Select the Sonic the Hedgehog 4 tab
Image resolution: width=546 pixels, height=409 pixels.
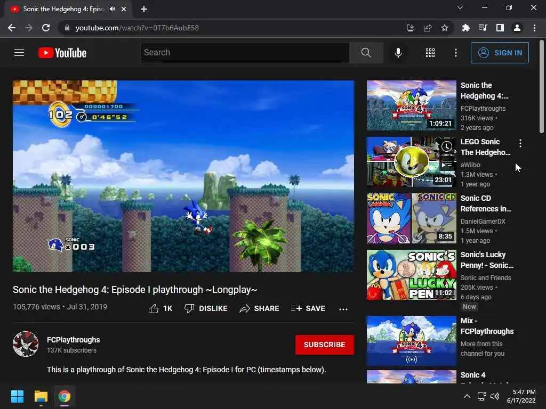tap(68, 10)
